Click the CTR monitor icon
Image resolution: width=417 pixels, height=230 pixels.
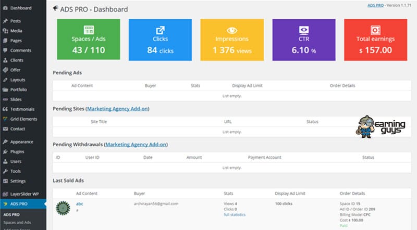point(304,30)
